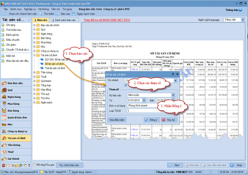Switch to Danh sách báo cáo tab

pos(64,20)
